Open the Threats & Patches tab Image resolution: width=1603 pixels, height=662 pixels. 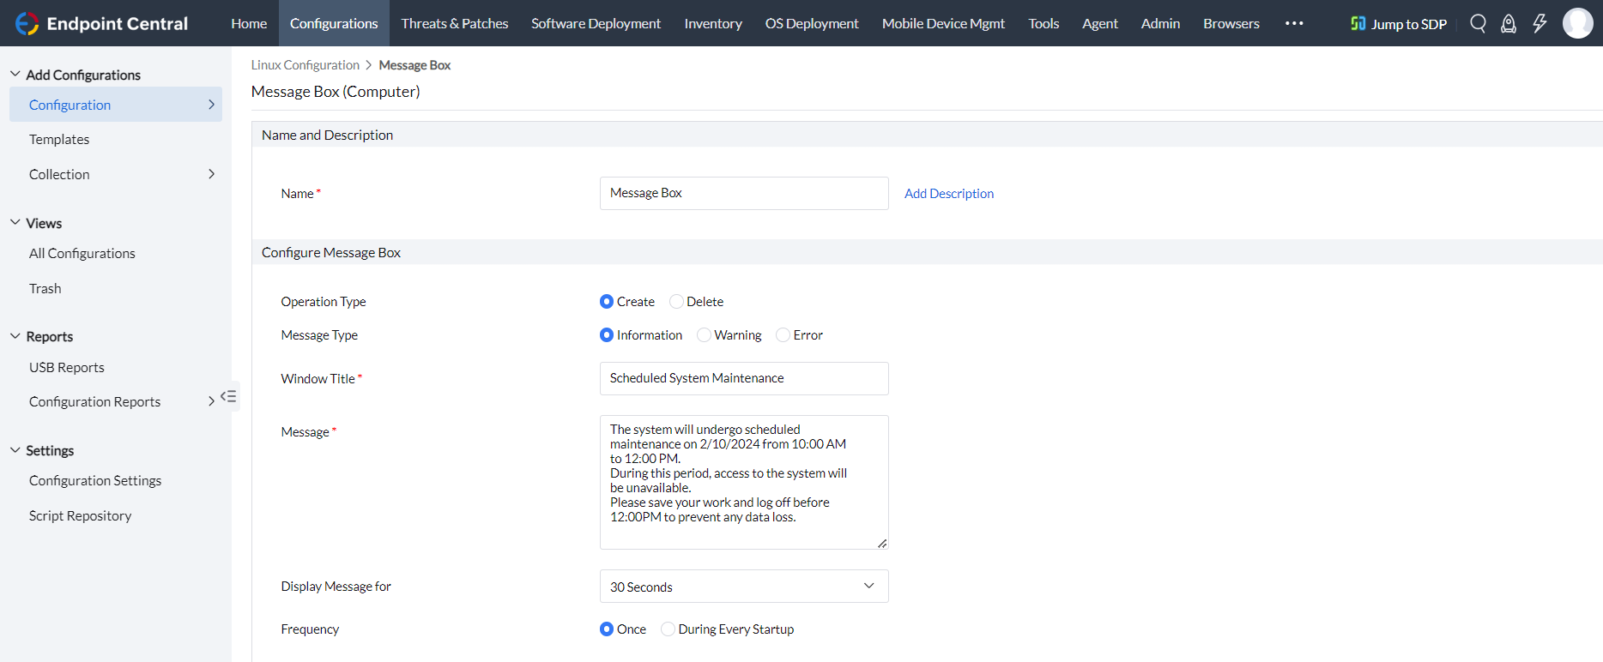[x=455, y=23]
